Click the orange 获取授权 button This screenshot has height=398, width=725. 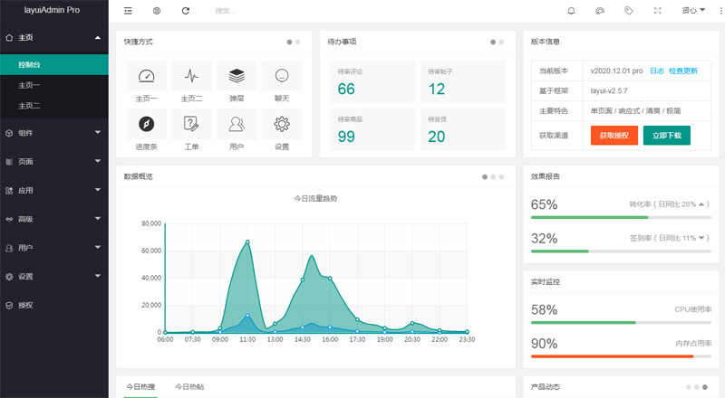click(x=614, y=136)
